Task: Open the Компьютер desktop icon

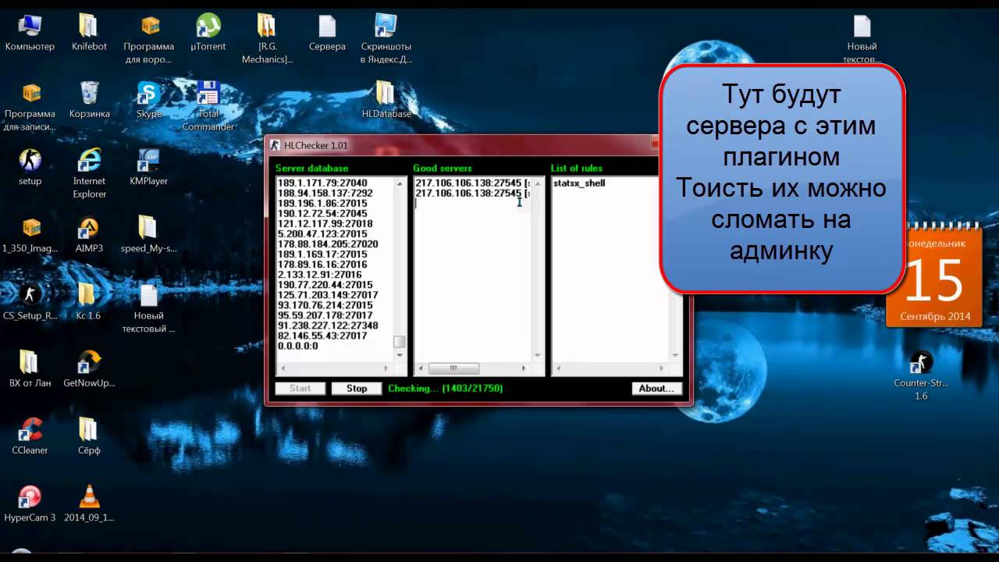Action: tap(30, 33)
